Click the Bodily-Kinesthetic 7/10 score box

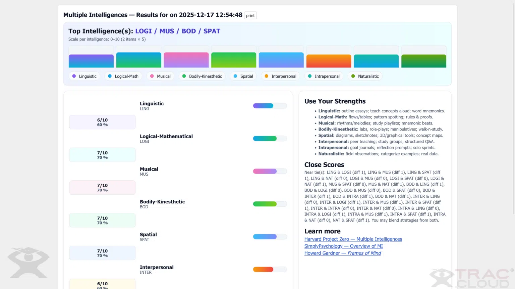pyautogui.click(x=102, y=220)
